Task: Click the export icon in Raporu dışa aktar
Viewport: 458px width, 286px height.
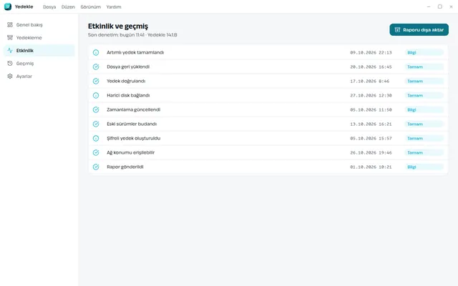Action: coord(397,30)
